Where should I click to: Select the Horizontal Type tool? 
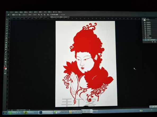click(x=6, y=54)
